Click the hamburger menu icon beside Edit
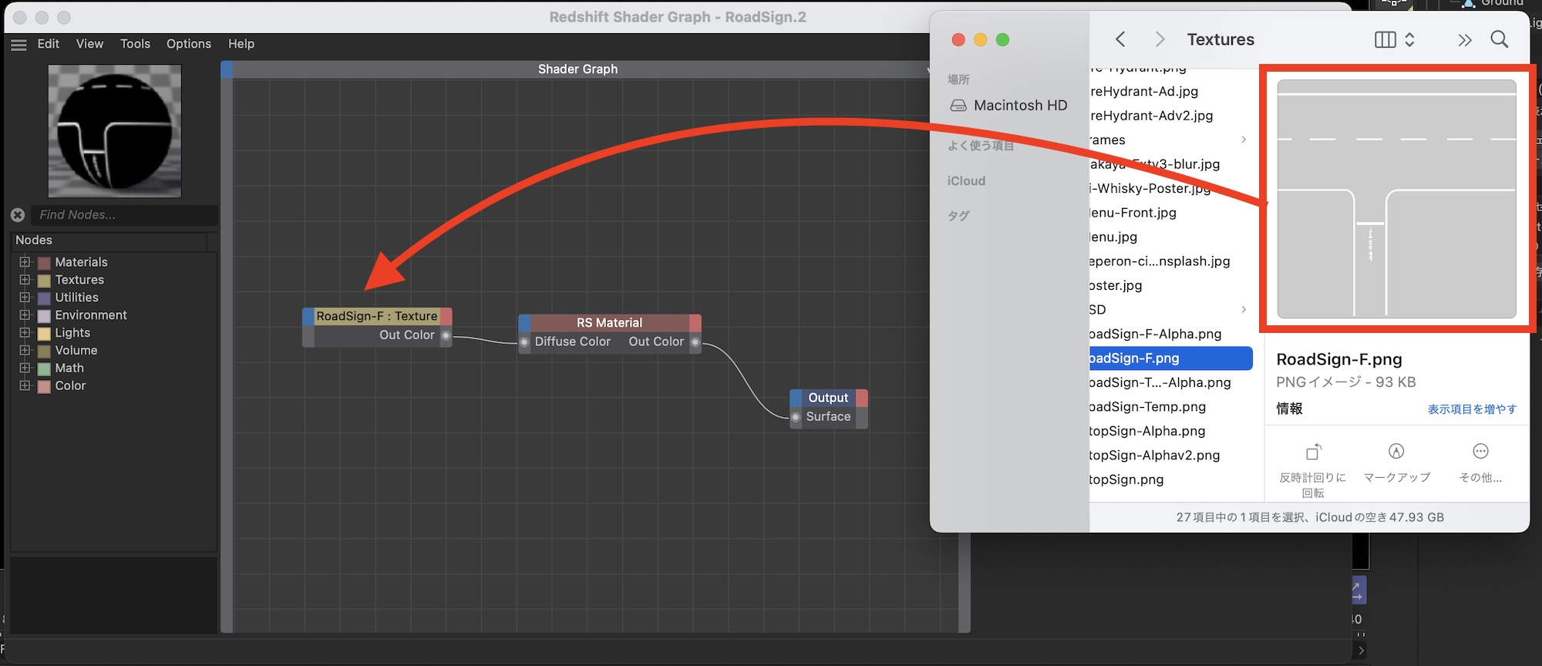Image resolution: width=1542 pixels, height=666 pixels. coord(19,45)
